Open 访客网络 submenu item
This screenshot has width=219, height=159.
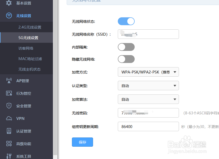point(26,48)
